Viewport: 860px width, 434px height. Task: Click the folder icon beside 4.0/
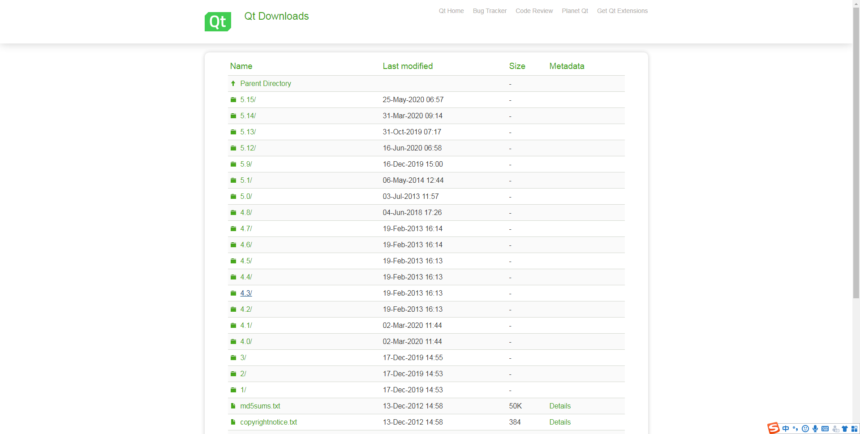233,341
